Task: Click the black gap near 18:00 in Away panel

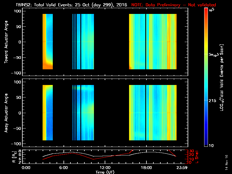Action: (x=145, y=113)
